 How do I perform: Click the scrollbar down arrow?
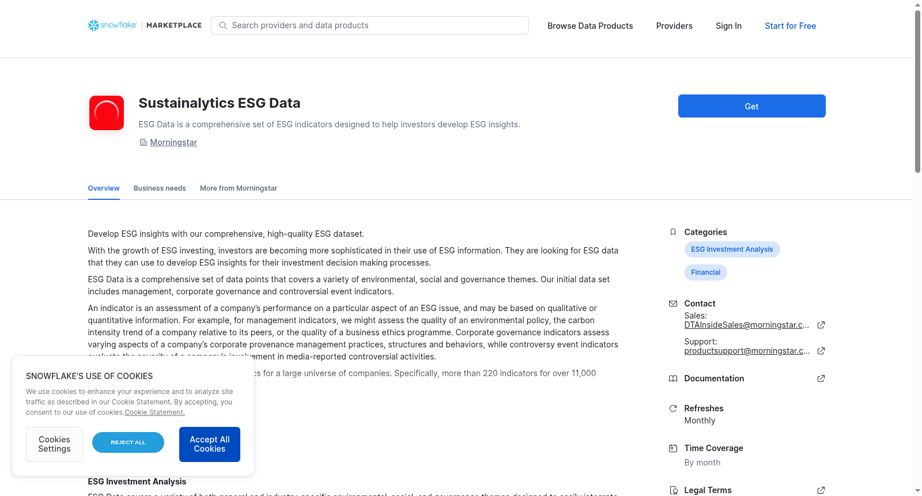pyautogui.click(x=917, y=491)
